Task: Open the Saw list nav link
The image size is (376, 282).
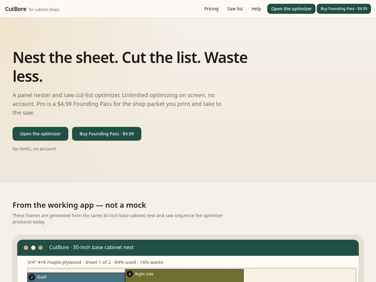Action: click(x=235, y=9)
